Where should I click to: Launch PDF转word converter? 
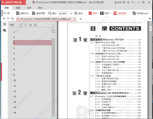(140, 13)
